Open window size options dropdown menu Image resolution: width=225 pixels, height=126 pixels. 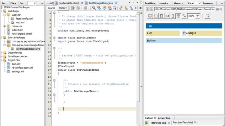[x=184, y=16]
